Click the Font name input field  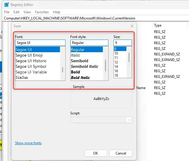coord(40,43)
